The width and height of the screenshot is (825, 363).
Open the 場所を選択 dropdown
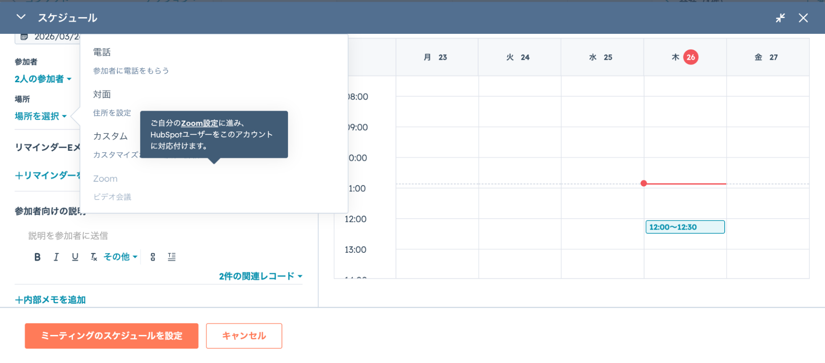[x=40, y=116]
